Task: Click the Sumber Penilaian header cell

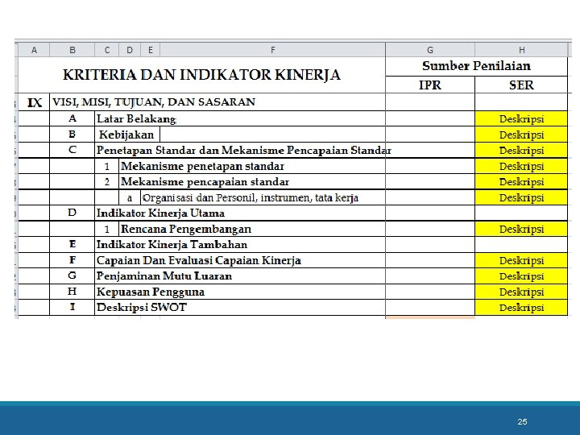Action: (x=476, y=66)
